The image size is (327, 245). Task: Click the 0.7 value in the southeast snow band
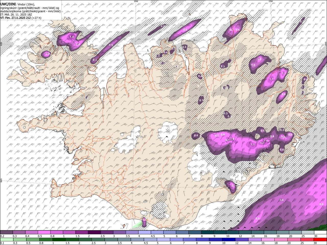pyautogui.click(x=217, y=136)
